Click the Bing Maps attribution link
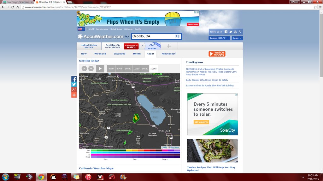The image size is (323, 181). click(175, 147)
